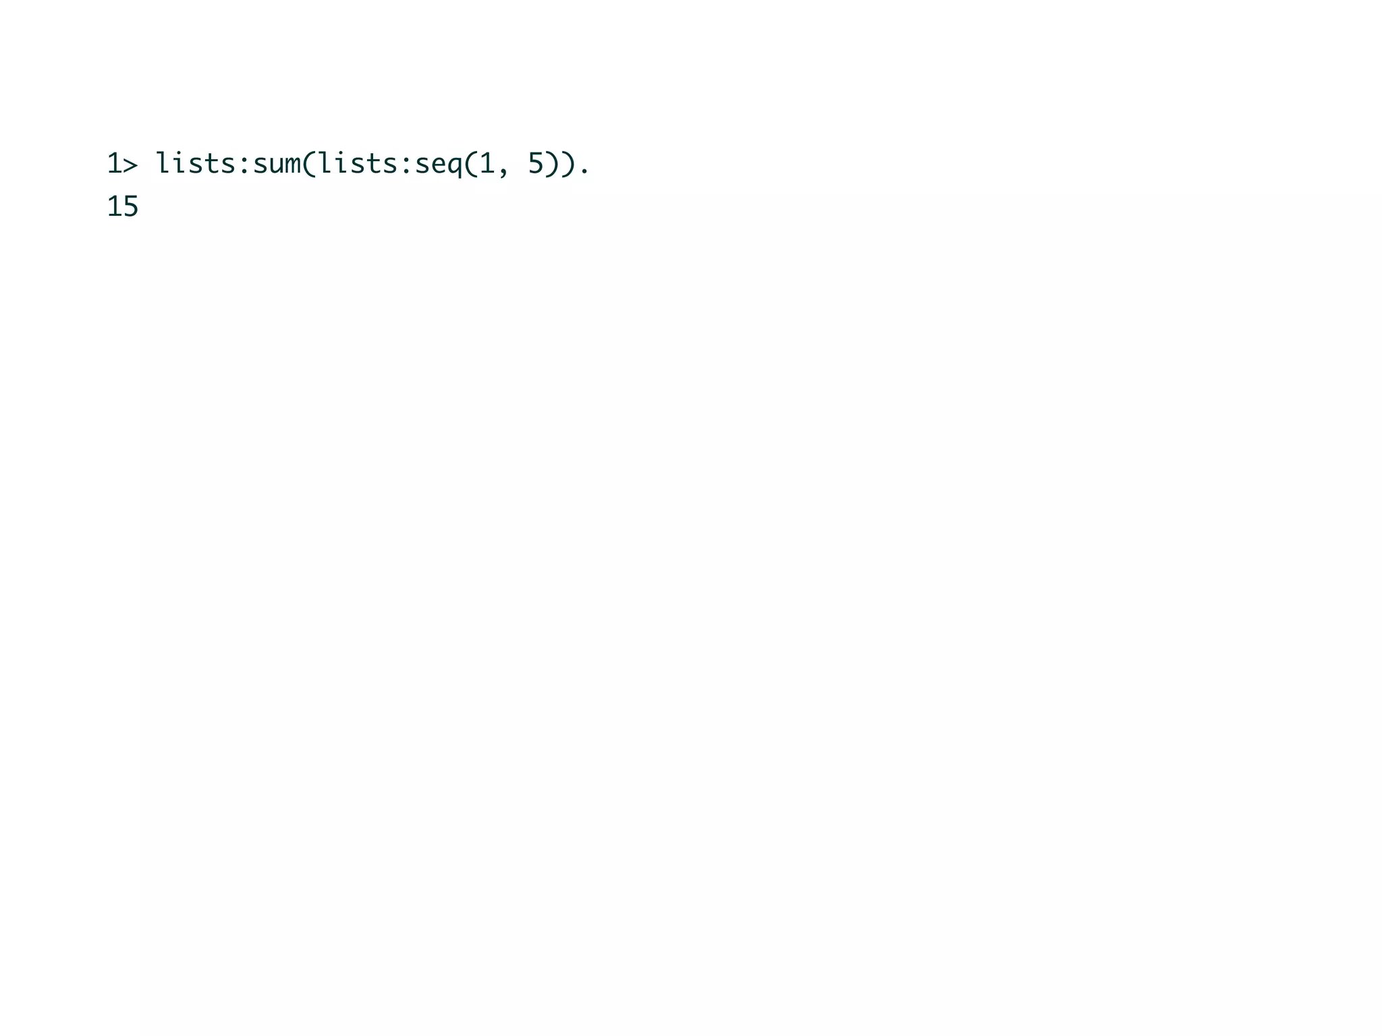Click the argument "1" inside seq
Image resolution: width=1382 pixels, height=1036 pixels.
487,164
